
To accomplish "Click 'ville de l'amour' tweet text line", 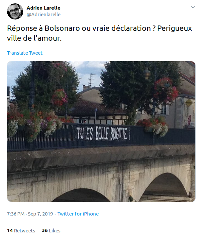I will [34, 38].
